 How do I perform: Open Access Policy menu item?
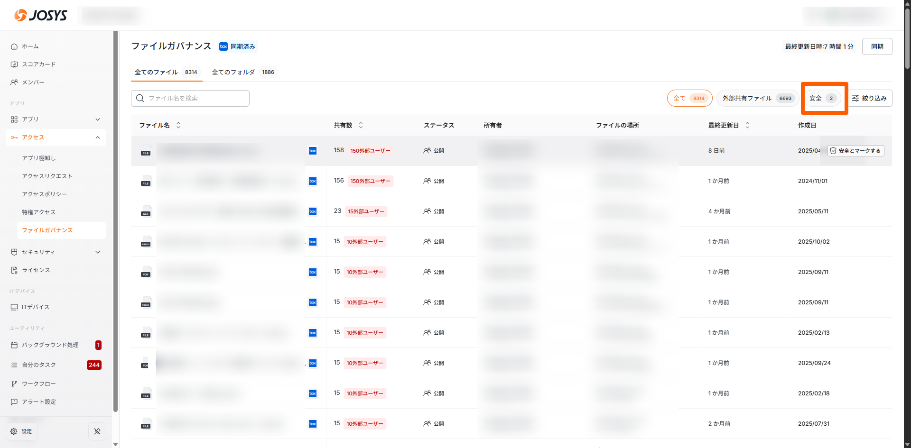[45, 194]
